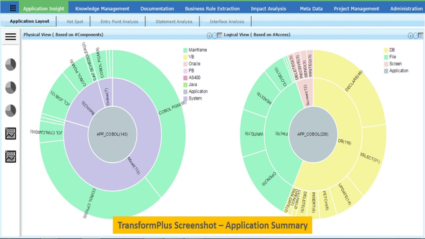425x239 pixels.
Task: Select the lower line-graph sidebar icon
Action: pyautogui.click(x=11, y=156)
